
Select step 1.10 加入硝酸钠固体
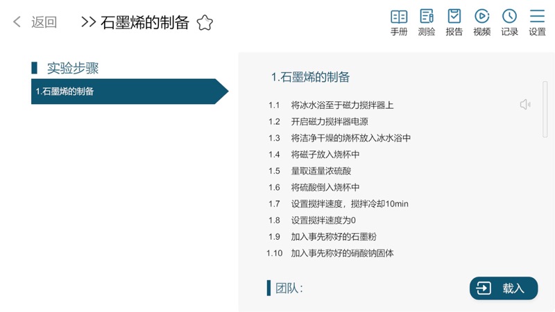(x=330, y=253)
